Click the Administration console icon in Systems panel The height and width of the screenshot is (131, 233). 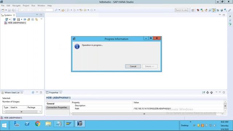coord(14,19)
